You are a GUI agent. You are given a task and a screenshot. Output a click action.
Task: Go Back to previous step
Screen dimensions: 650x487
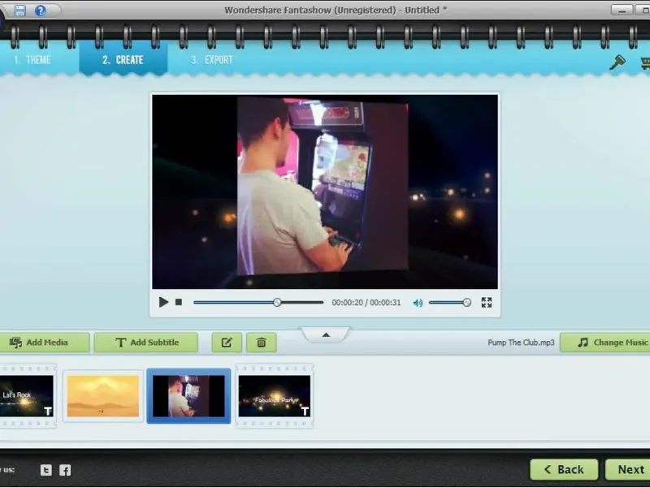click(x=564, y=470)
